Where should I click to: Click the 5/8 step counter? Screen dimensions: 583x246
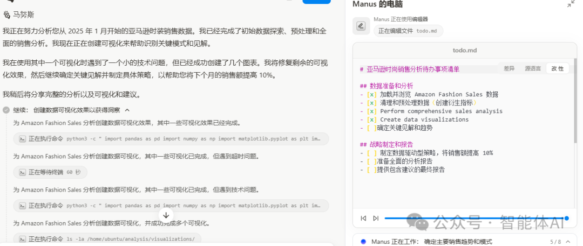(555, 242)
